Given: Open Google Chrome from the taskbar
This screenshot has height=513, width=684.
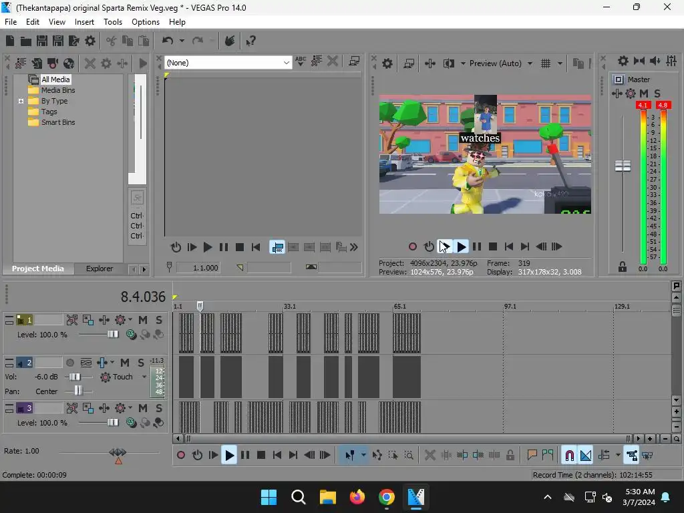Looking at the screenshot, I should click(x=387, y=497).
